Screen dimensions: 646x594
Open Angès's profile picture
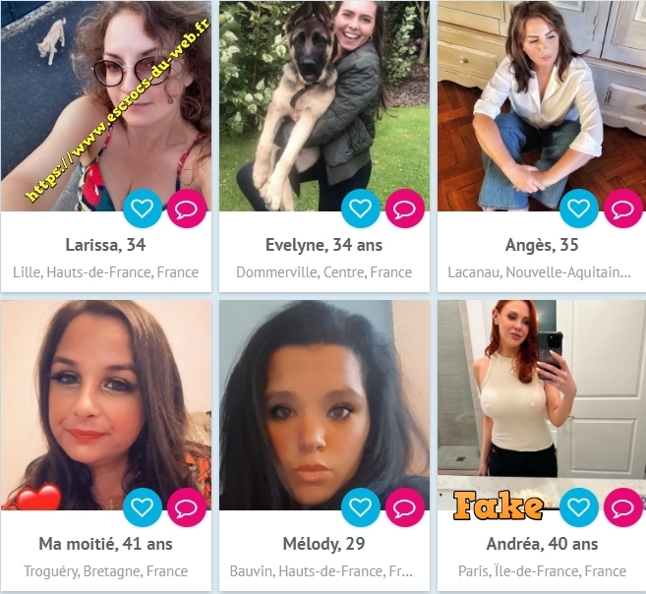(542, 106)
